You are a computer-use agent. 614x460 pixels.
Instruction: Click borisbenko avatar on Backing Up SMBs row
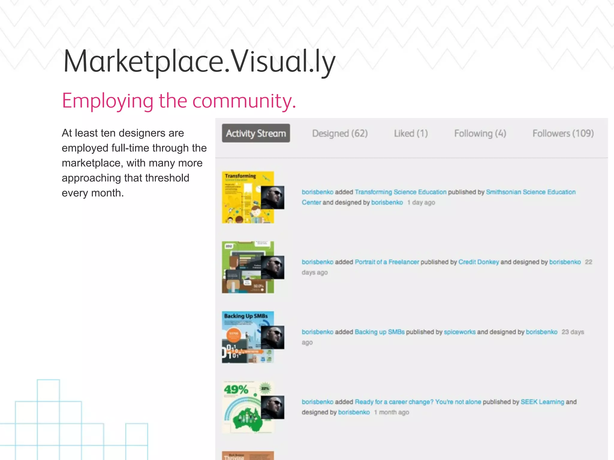[x=273, y=338]
